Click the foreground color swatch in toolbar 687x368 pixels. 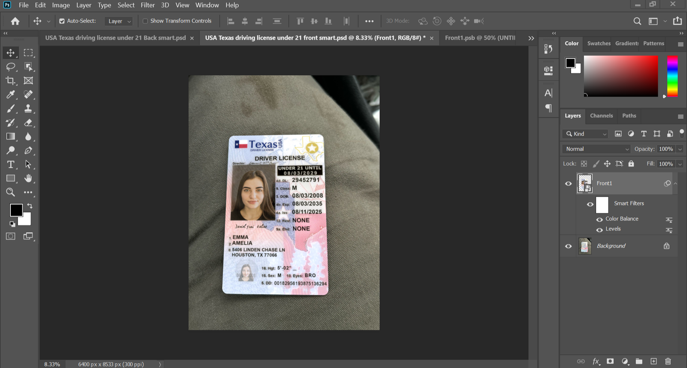[16, 210]
